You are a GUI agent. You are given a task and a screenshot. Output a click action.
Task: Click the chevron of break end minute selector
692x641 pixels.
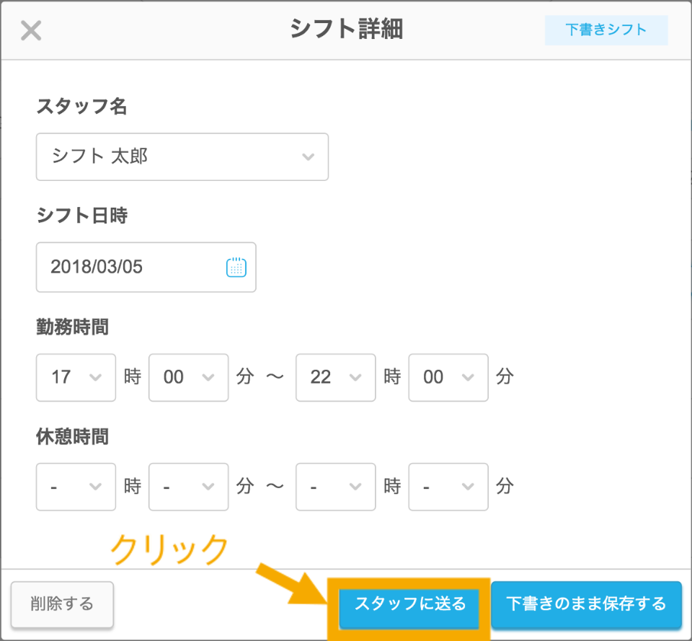(467, 487)
